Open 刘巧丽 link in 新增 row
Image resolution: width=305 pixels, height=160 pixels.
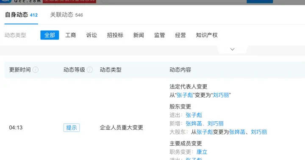tap(215, 123)
